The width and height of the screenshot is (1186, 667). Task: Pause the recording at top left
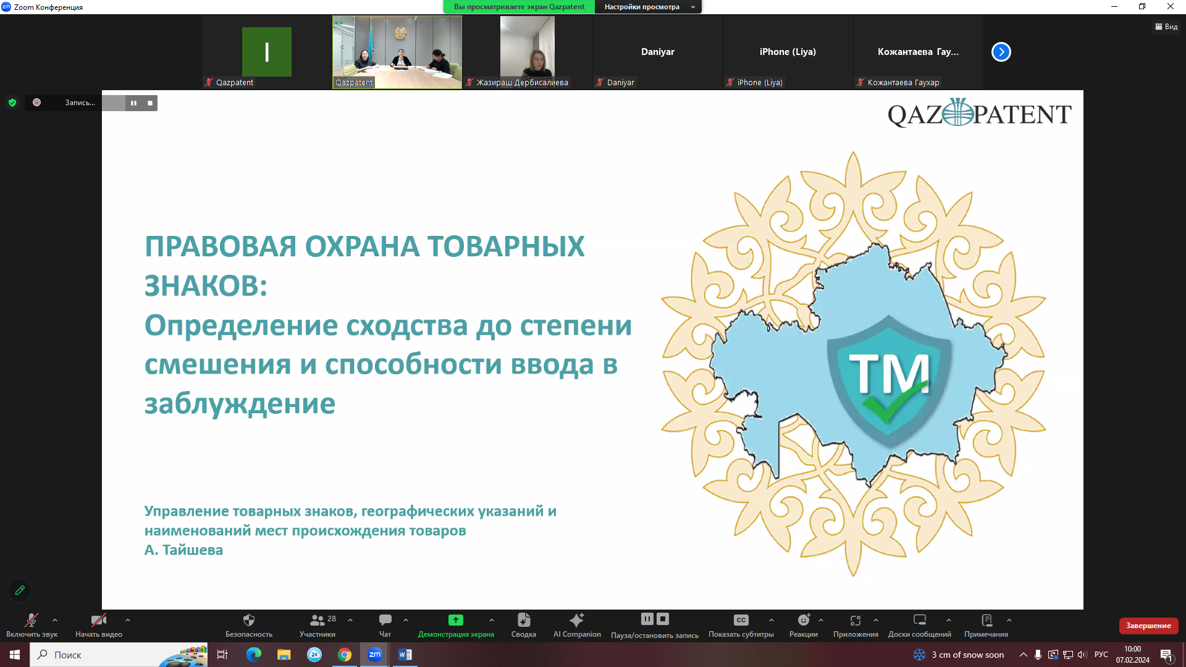(x=133, y=103)
